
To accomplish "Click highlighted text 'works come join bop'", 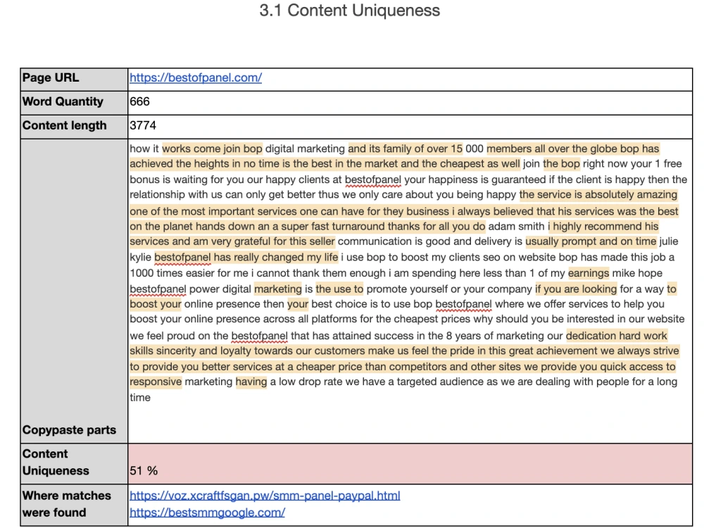I will pos(212,149).
